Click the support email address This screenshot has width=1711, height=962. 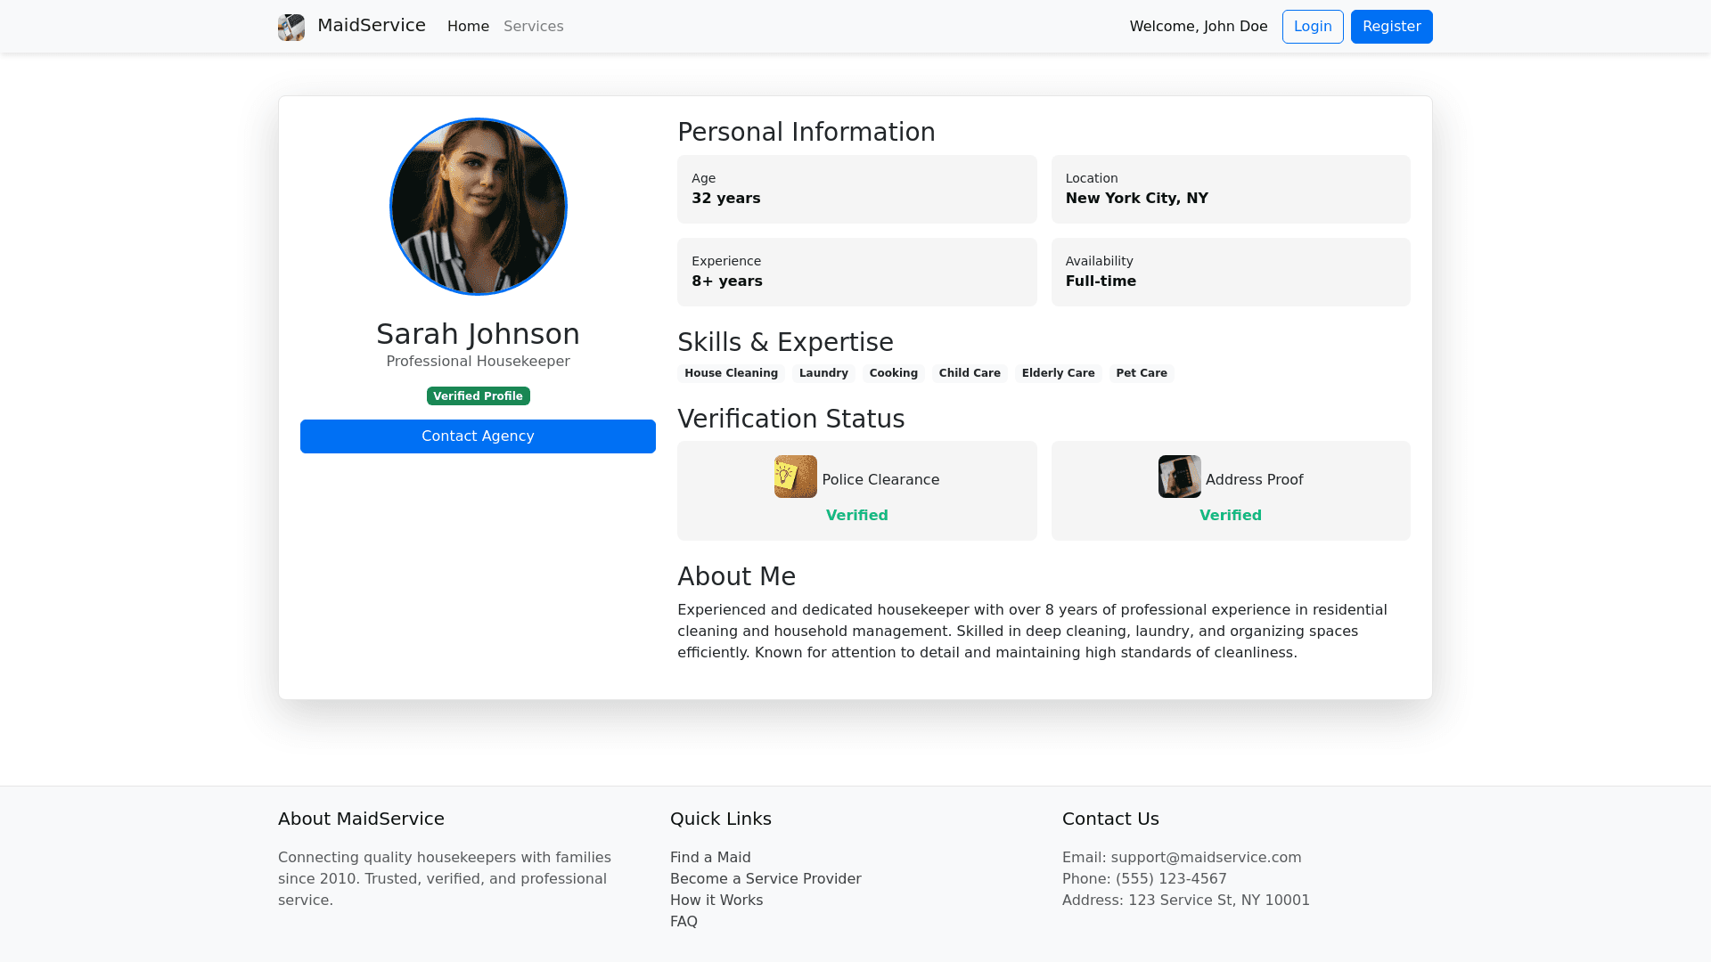1206,857
